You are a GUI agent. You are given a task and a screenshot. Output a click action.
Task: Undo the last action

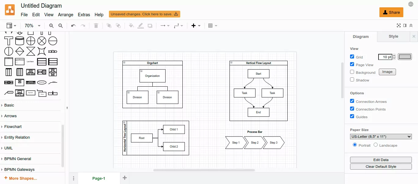point(73,26)
